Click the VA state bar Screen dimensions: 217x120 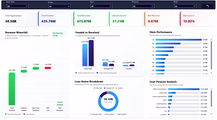point(160,63)
